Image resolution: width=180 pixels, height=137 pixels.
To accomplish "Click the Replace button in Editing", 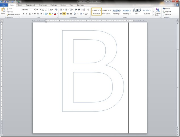I will tap(167, 12).
